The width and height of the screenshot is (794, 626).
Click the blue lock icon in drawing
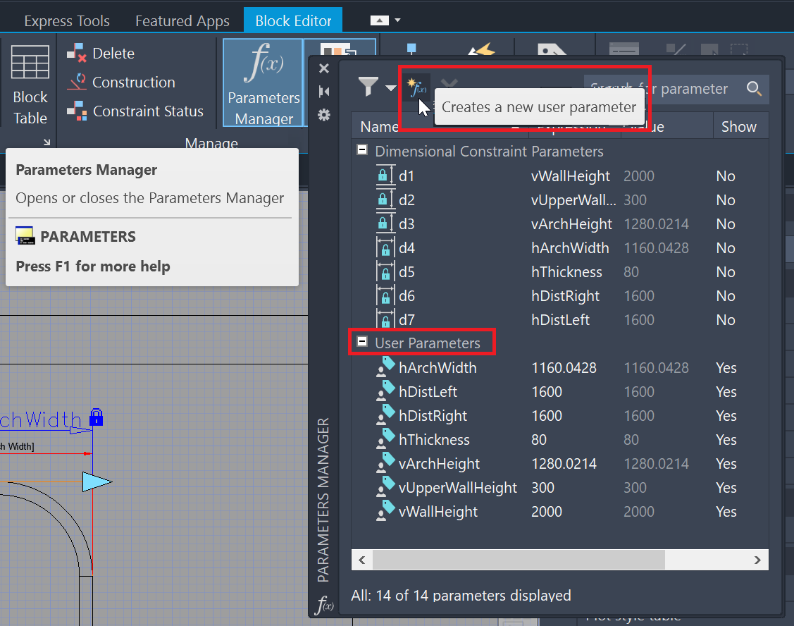pos(97,417)
